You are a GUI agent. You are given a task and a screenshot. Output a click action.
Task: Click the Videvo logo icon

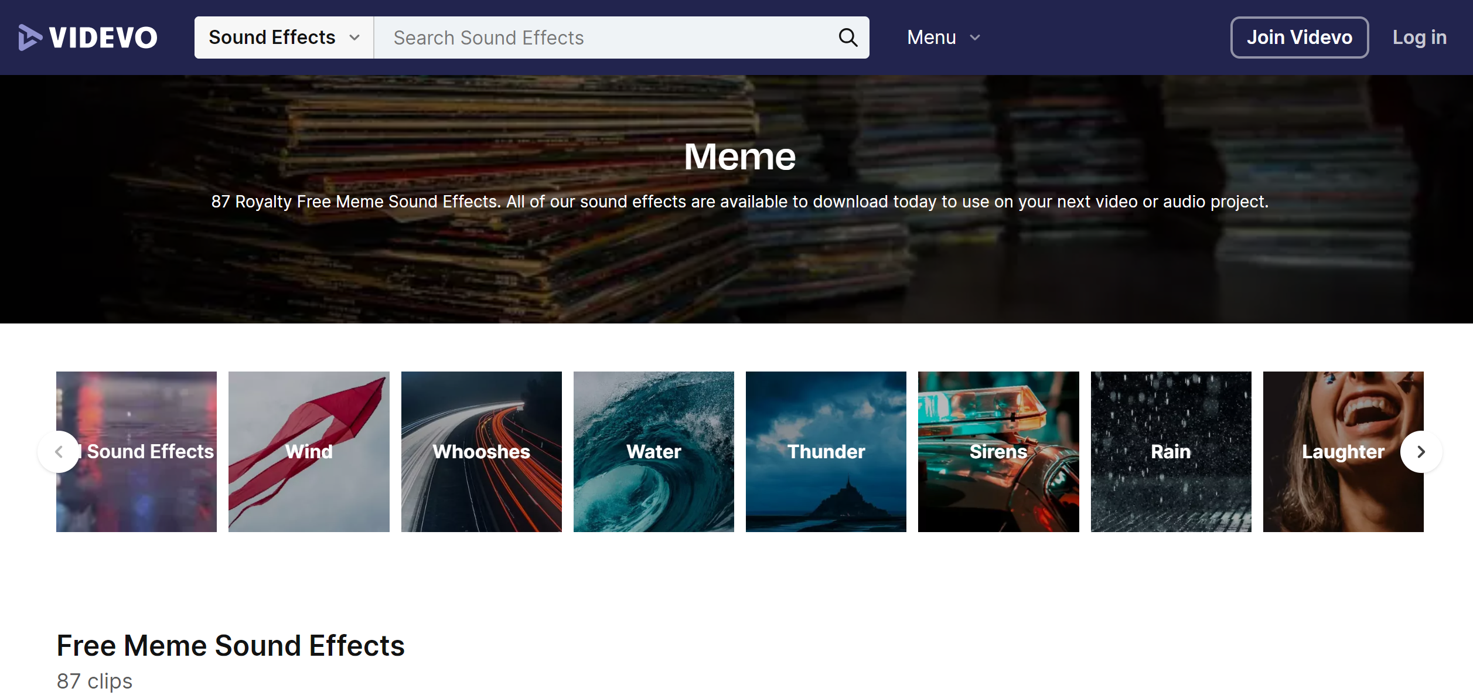pos(29,38)
